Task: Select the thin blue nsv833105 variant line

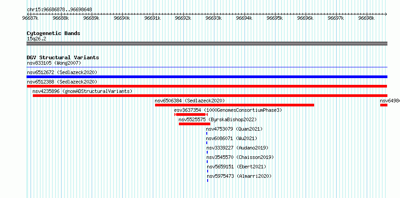Action: (207, 67)
